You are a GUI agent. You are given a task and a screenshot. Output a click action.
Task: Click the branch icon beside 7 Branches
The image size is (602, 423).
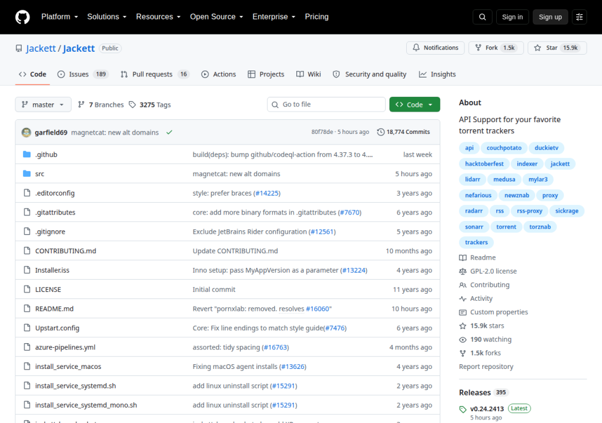click(81, 105)
